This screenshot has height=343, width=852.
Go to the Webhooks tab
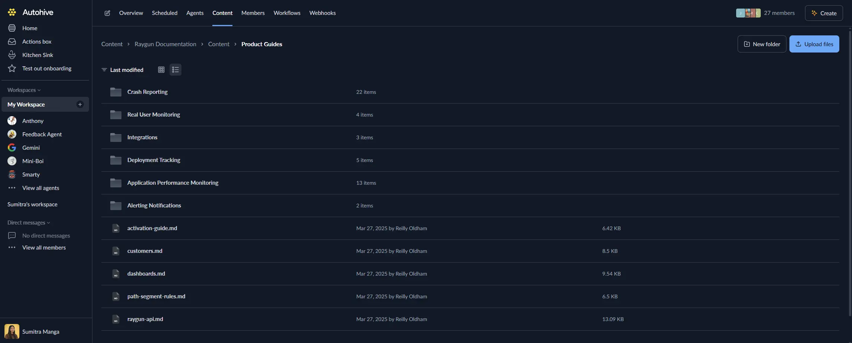323,13
